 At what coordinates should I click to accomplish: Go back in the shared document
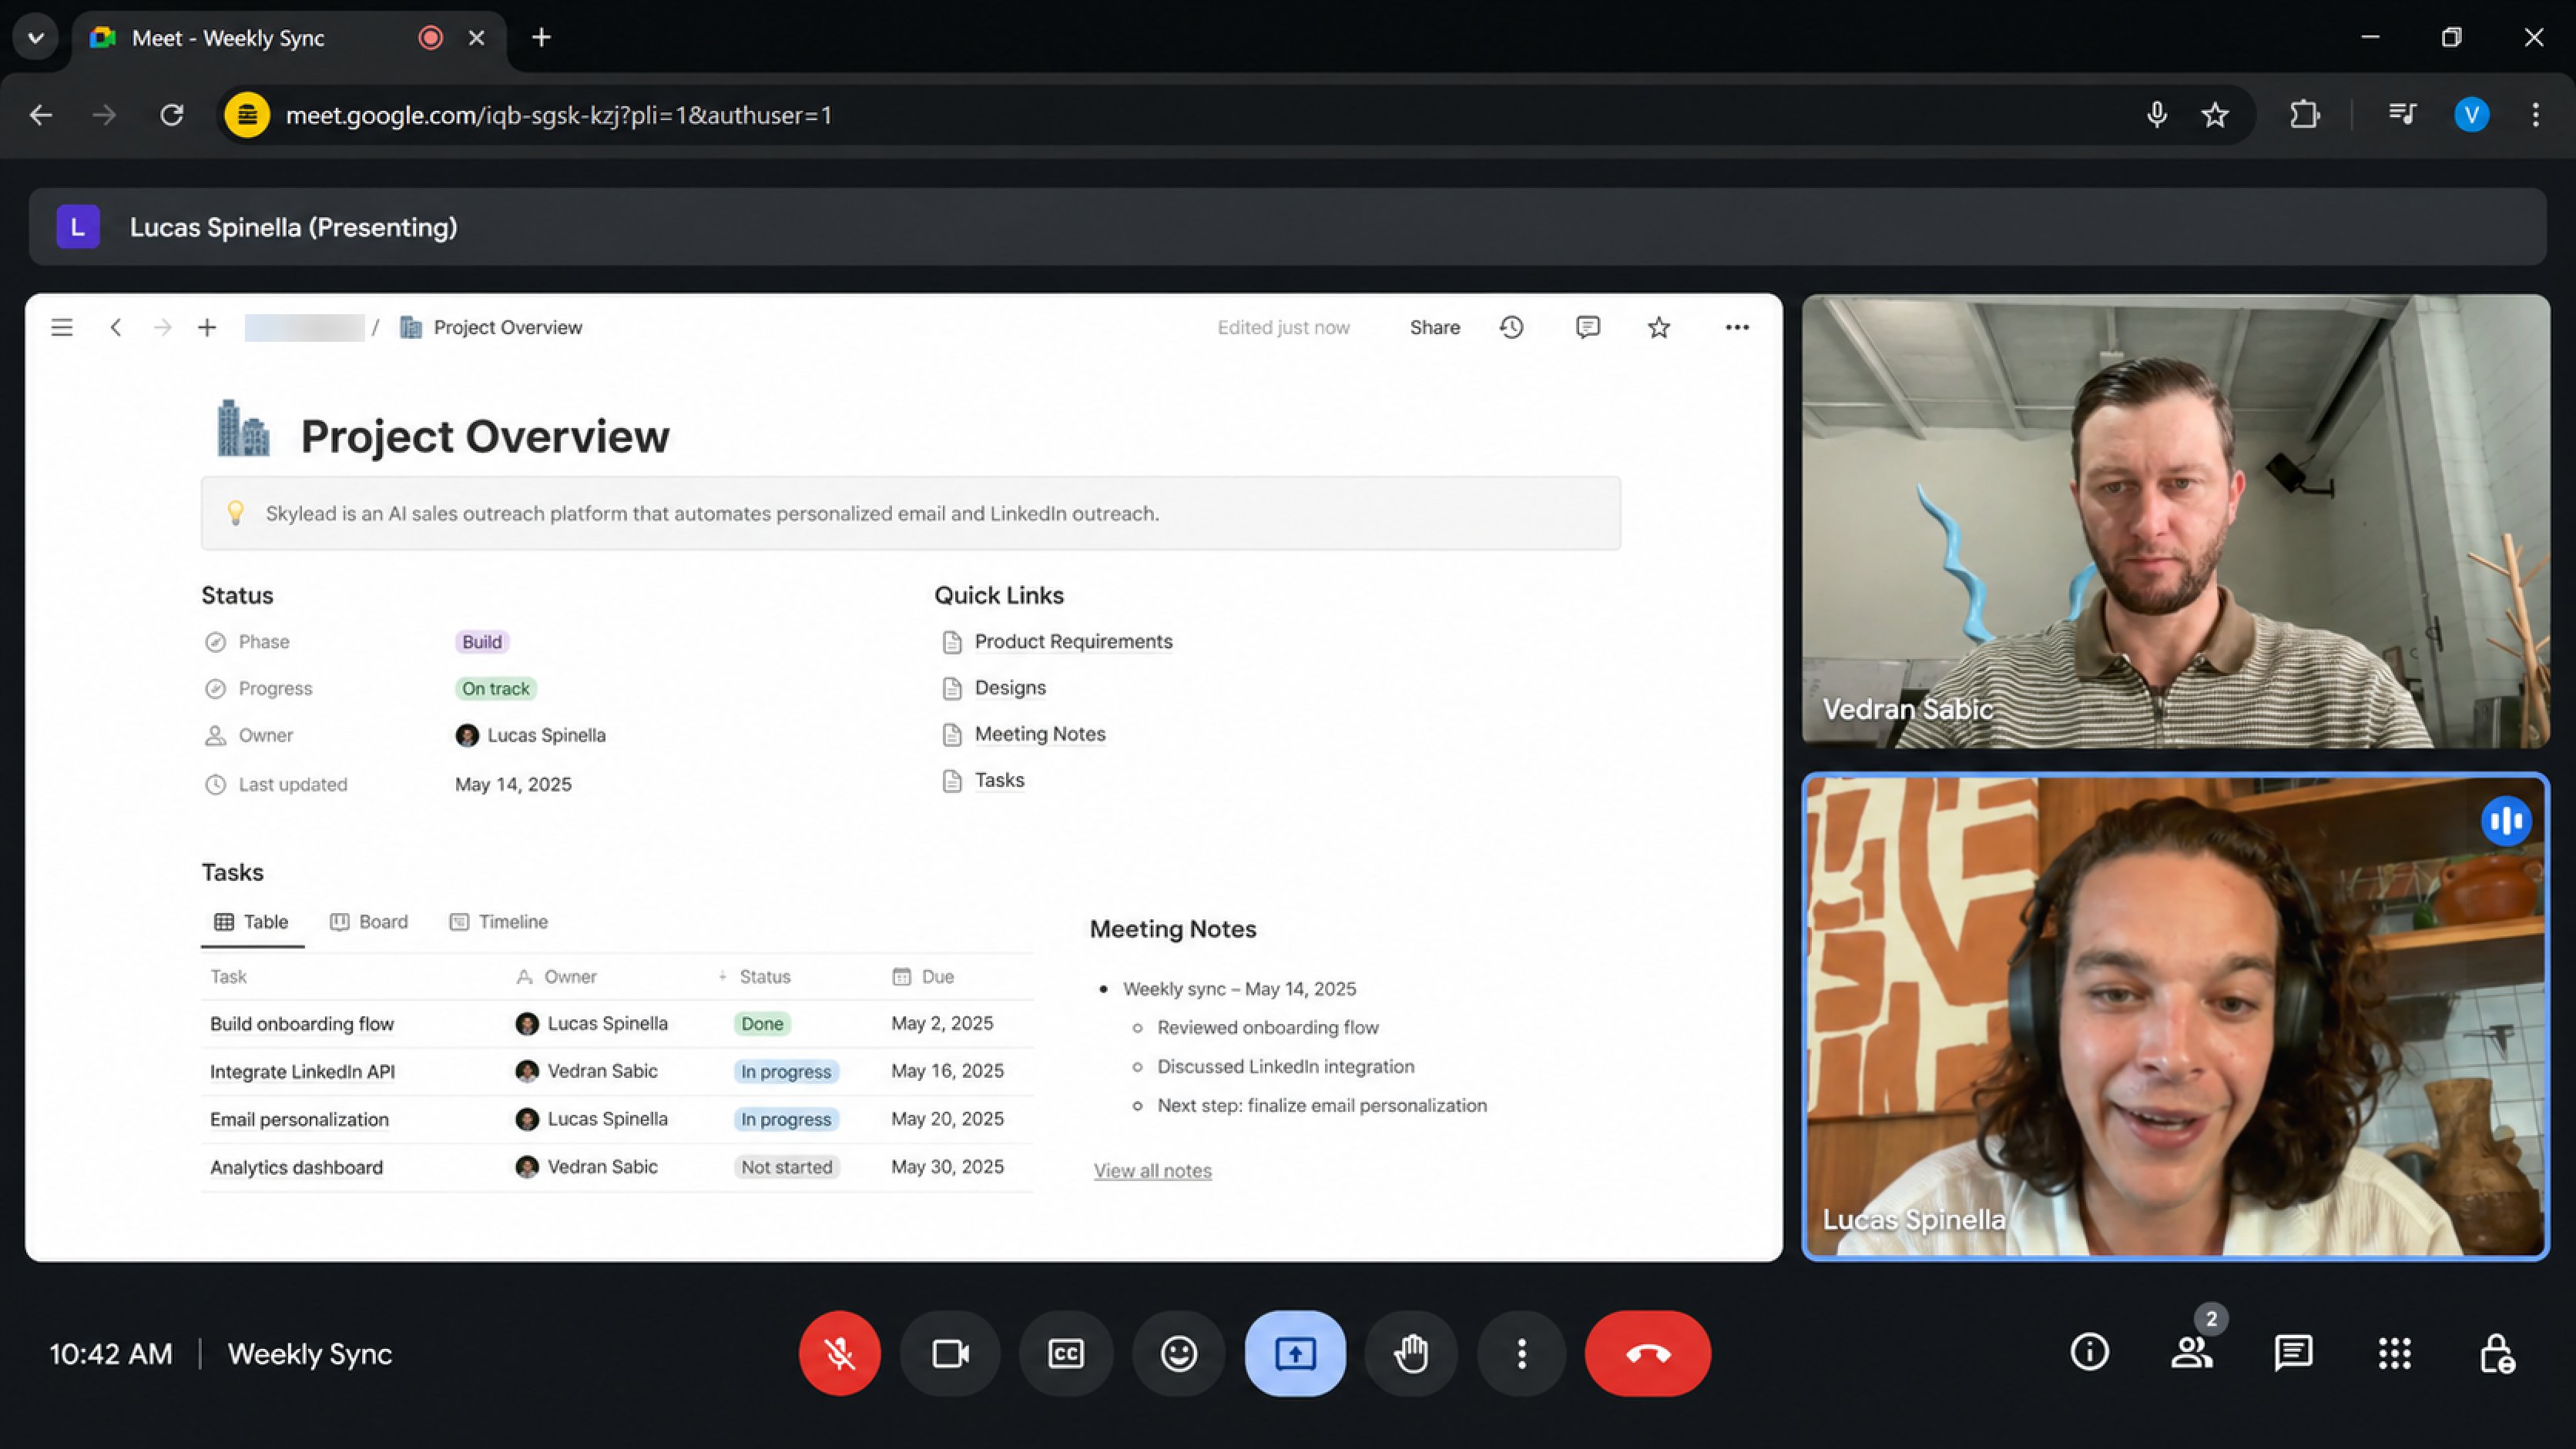click(116, 326)
